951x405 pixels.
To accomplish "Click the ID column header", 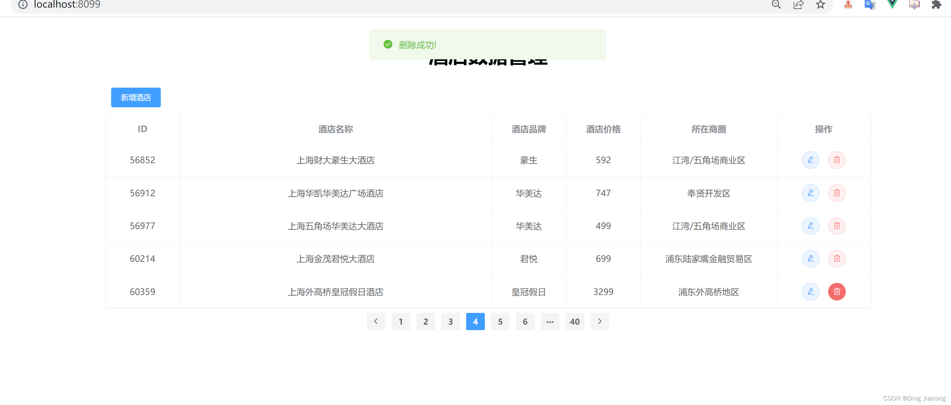I will pyautogui.click(x=143, y=129).
